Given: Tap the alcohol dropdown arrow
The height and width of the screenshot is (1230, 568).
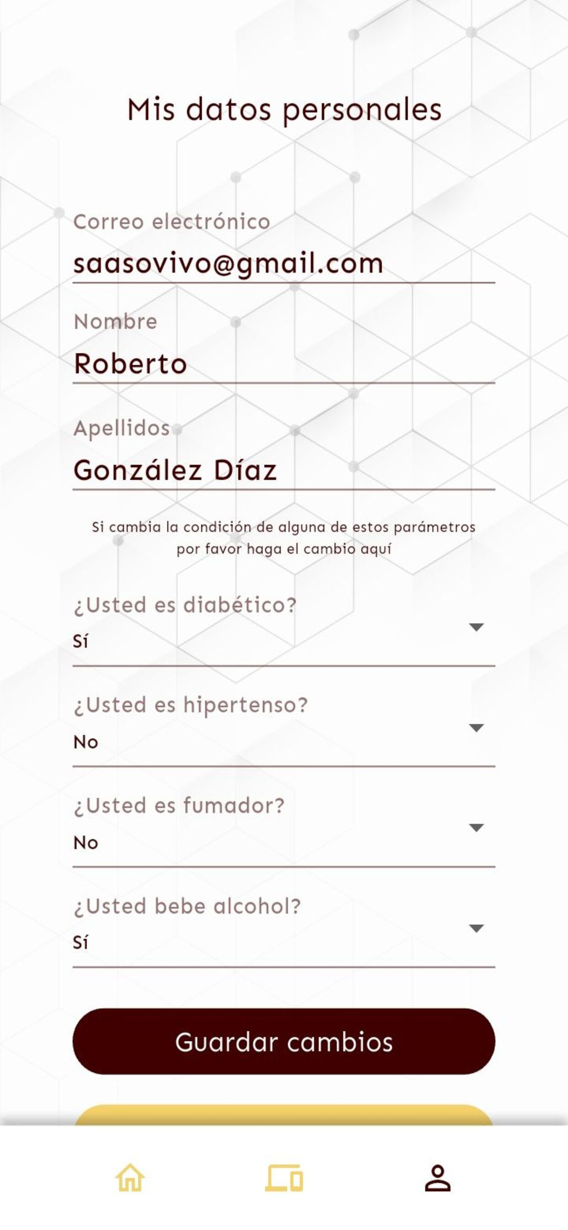Looking at the screenshot, I should pos(477,928).
